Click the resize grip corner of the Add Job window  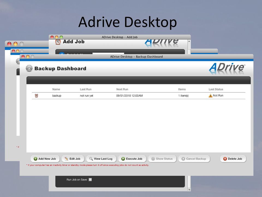[x=189, y=190]
